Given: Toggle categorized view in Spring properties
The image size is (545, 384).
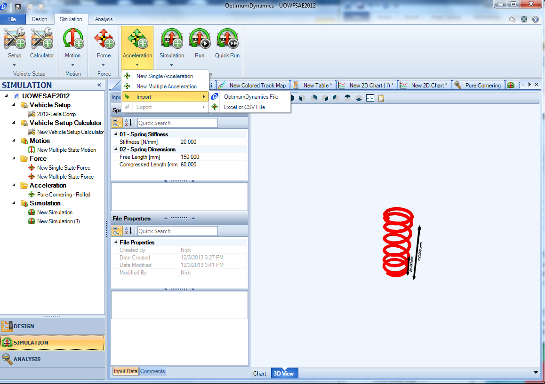Looking at the screenshot, I should pyautogui.click(x=117, y=123).
